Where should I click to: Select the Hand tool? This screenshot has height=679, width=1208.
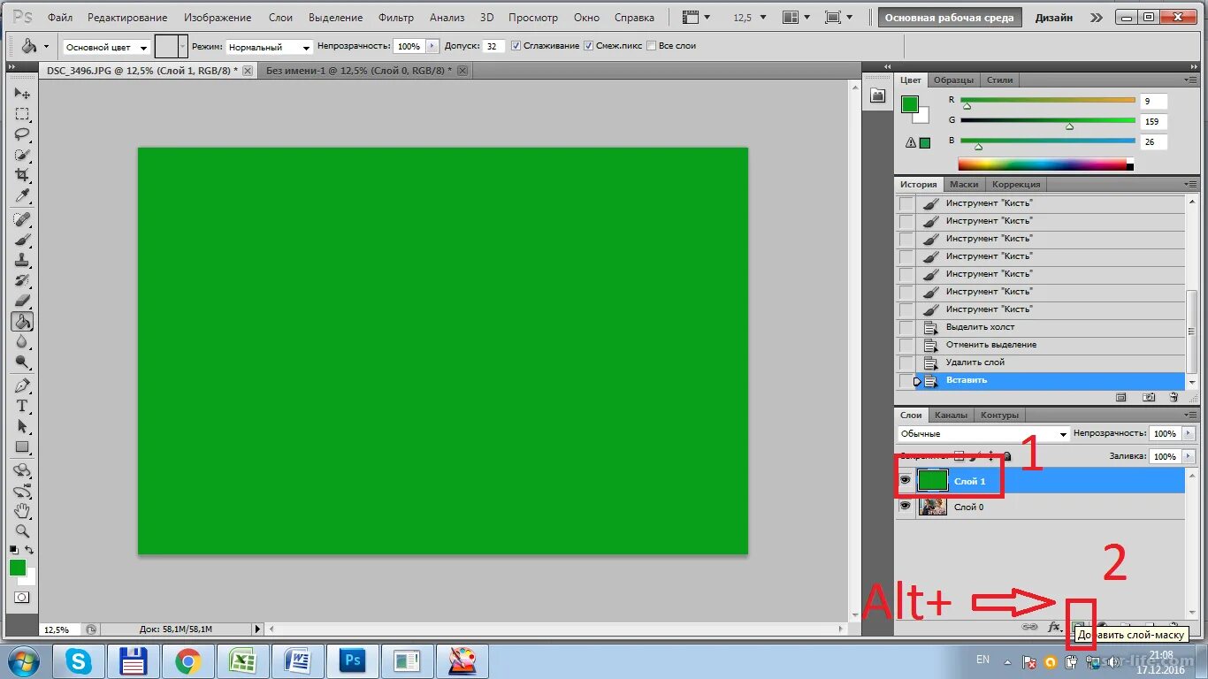[22, 511]
